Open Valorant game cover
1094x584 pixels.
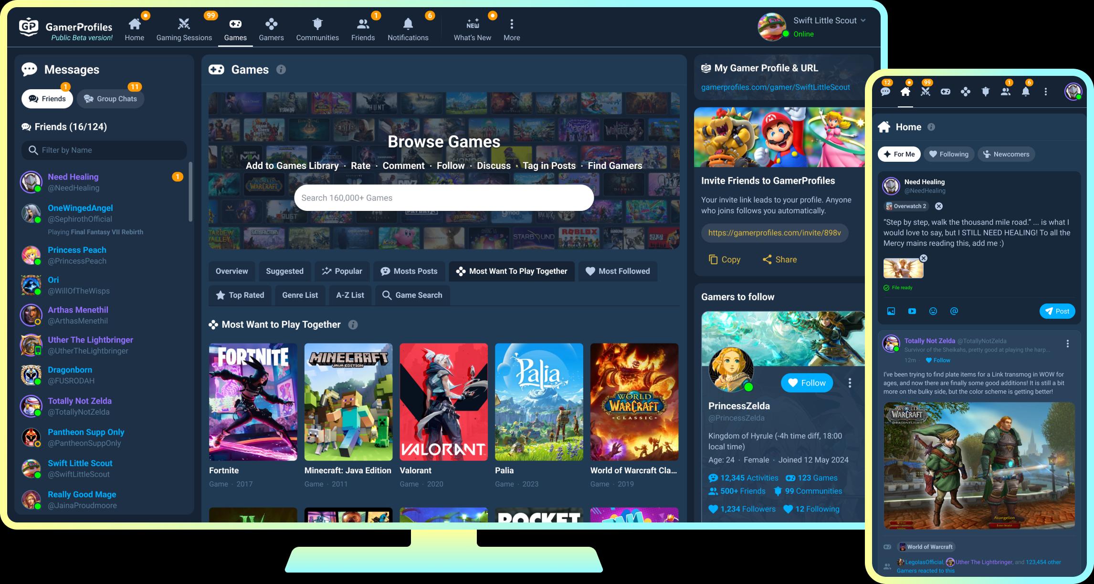443,402
